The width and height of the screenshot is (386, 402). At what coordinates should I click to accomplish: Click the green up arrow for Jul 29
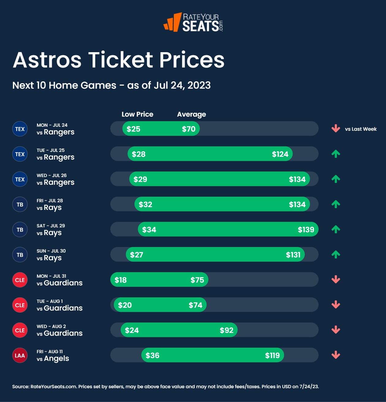[336, 229]
